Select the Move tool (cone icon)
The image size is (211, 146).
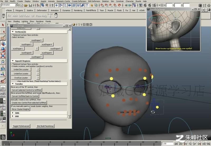[x=3, y=43]
